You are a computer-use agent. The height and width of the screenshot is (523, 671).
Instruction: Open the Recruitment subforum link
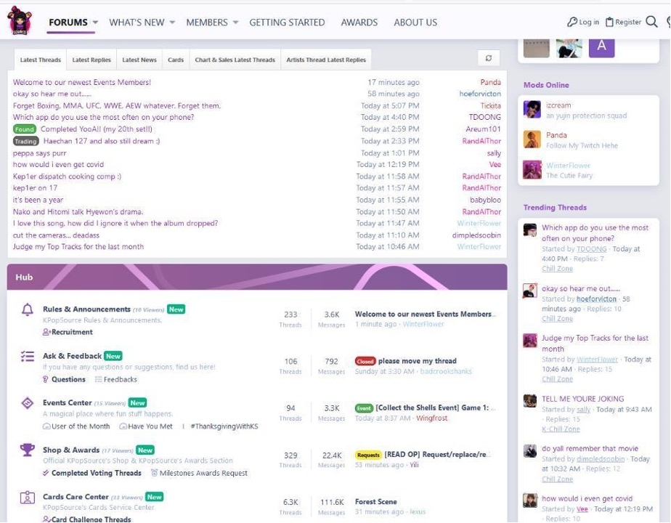72,332
